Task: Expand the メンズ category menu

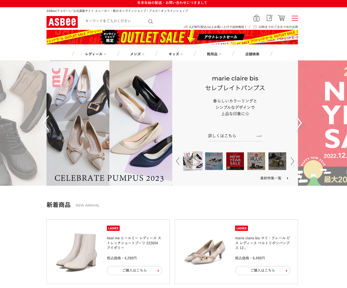Action: click(137, 54)
